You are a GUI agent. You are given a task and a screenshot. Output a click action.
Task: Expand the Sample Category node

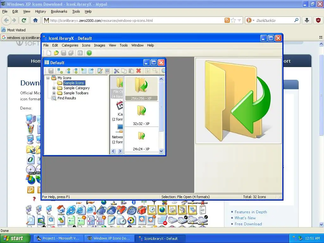(x=54, y=88)
